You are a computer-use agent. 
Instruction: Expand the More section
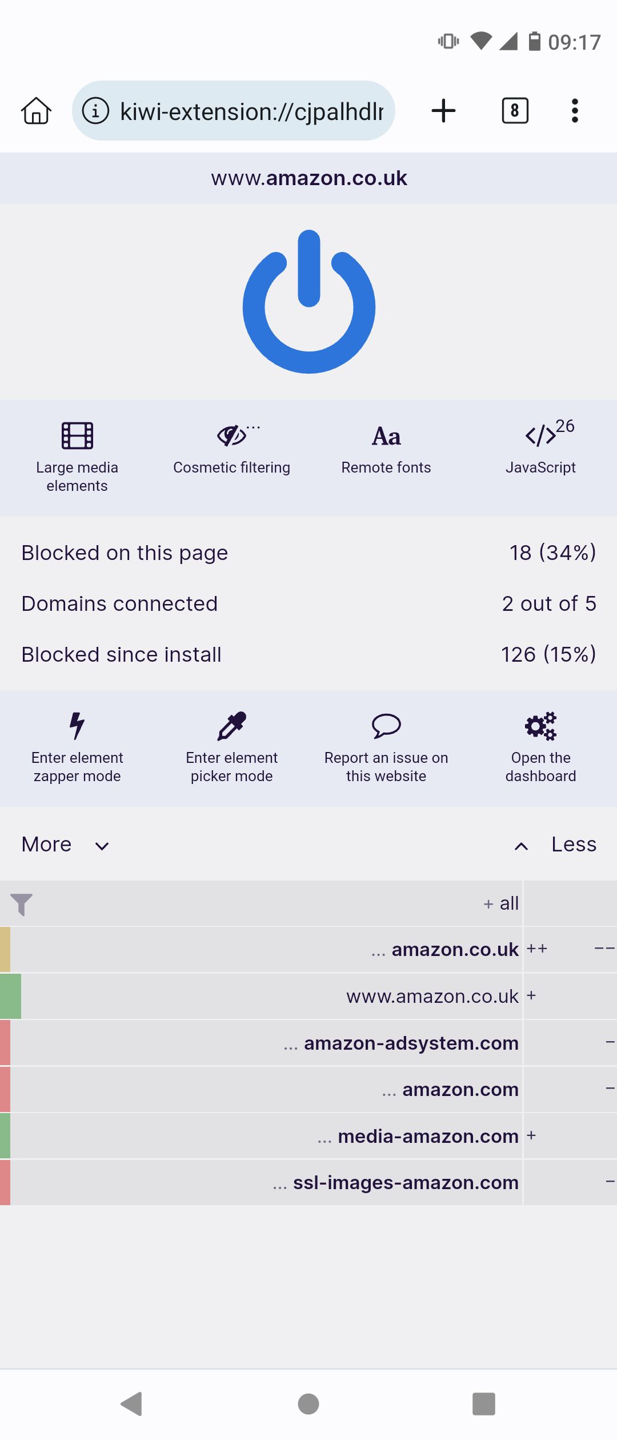coord(63,844)
